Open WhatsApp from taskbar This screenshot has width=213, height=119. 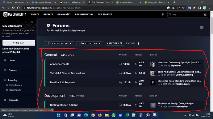(113, 115)
